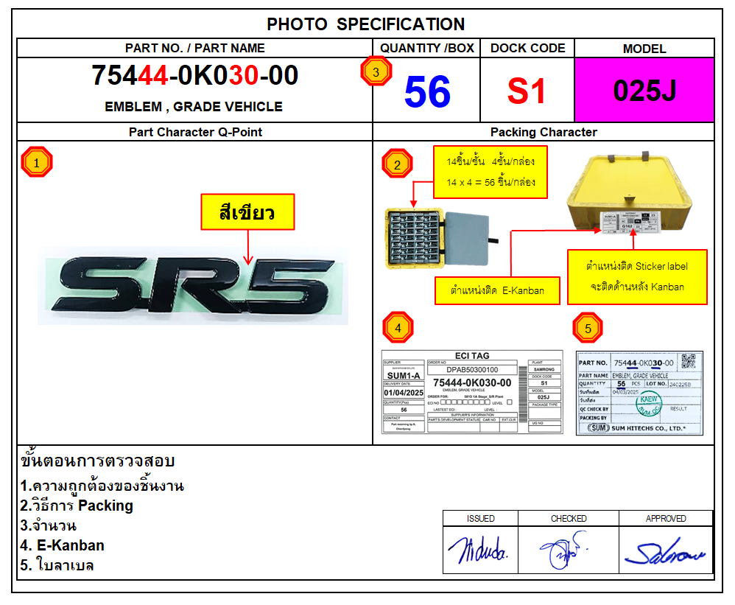This screenshot has width=735, height=605.
Task: Click the APPROVED column header
Action: [x=666, y=518]
